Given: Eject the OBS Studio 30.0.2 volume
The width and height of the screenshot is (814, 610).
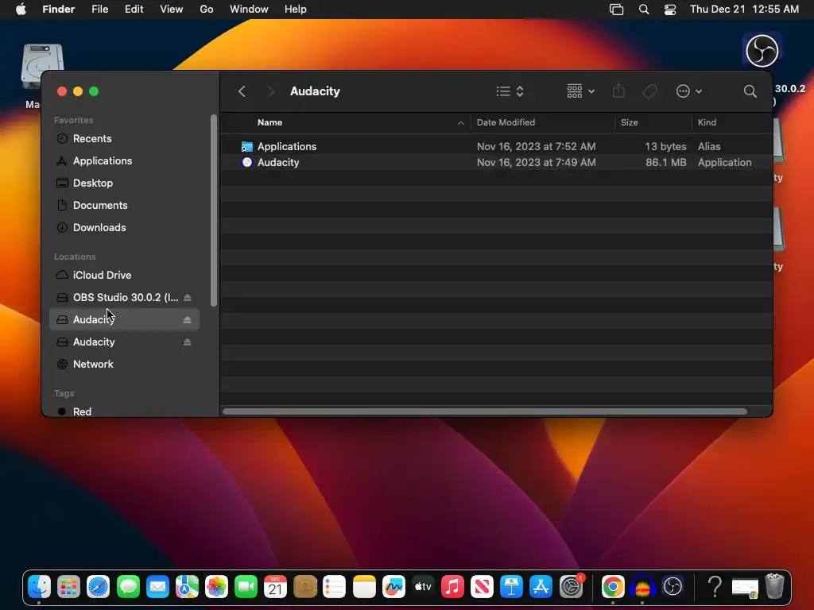Looking at the screenshot, I should click(x=188, y=298).
